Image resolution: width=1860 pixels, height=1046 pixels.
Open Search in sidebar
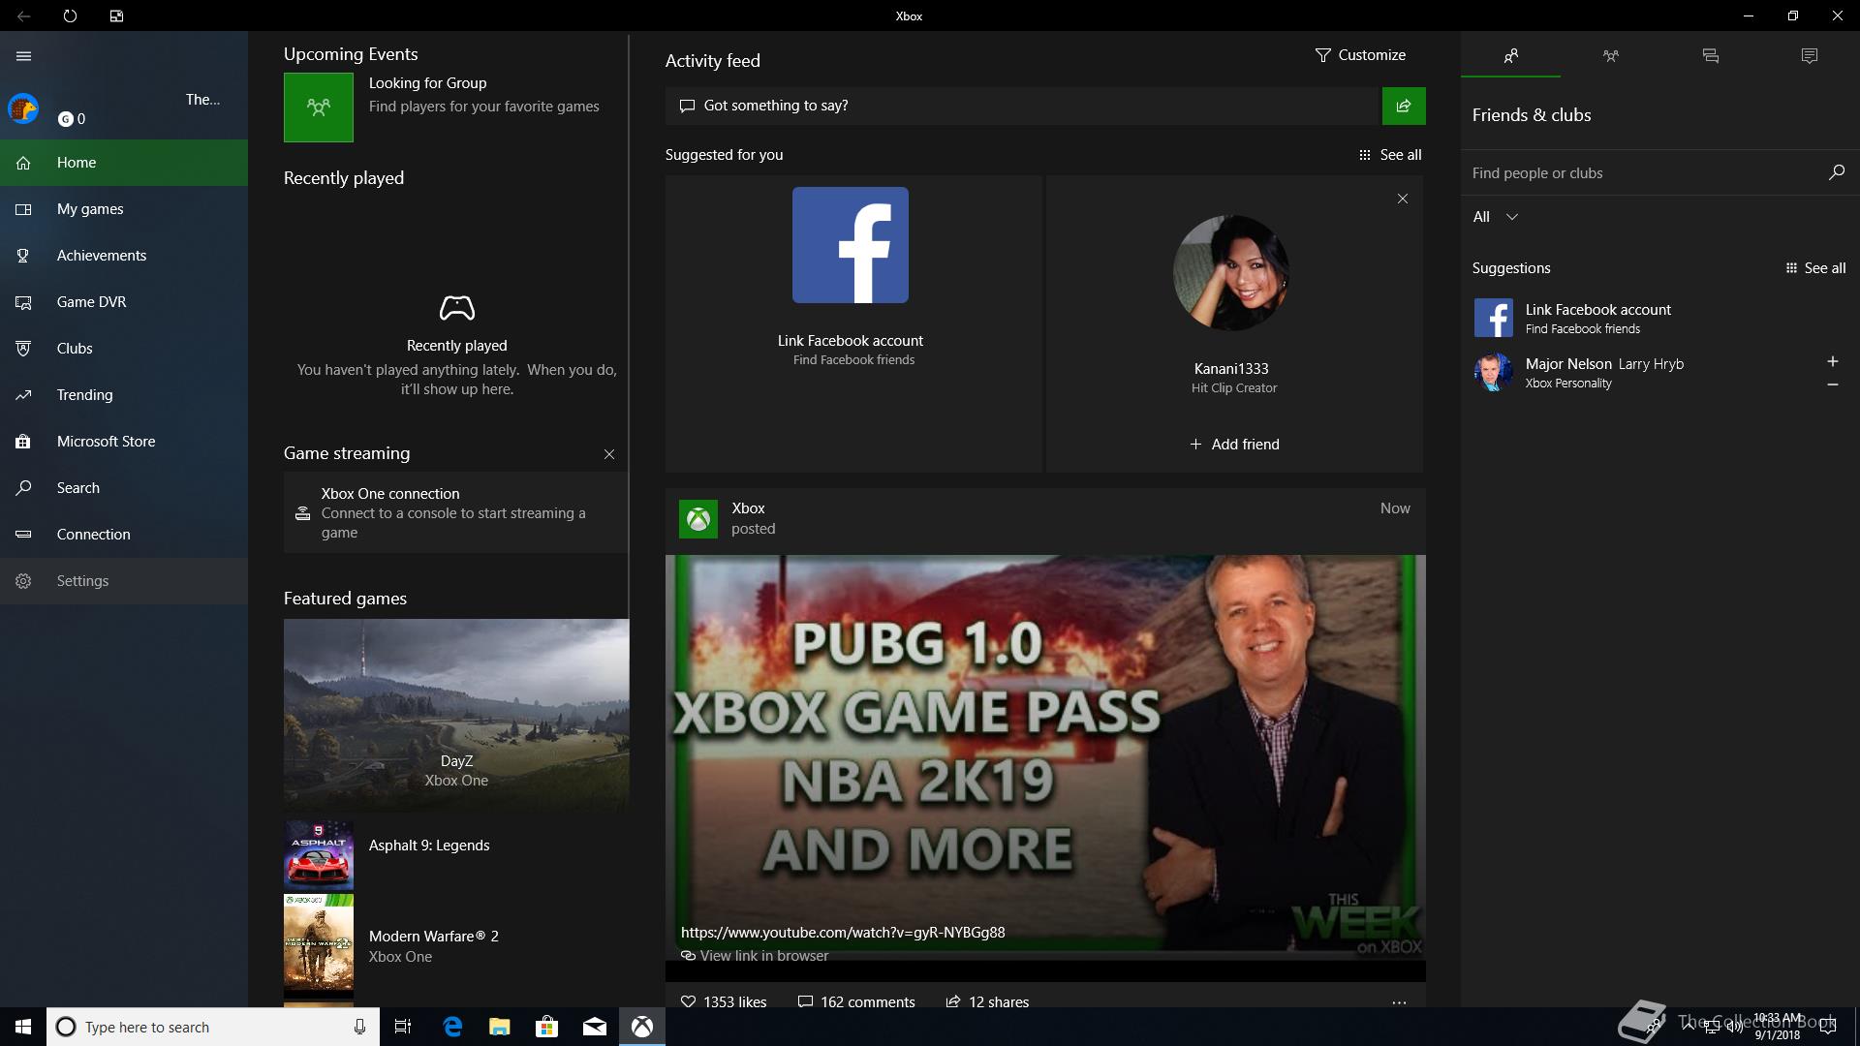[x=124, y=488]
